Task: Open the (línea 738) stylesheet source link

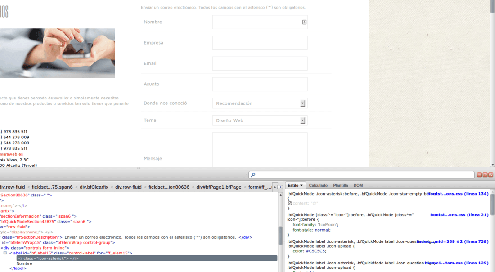Action: [x=452, y=242]
